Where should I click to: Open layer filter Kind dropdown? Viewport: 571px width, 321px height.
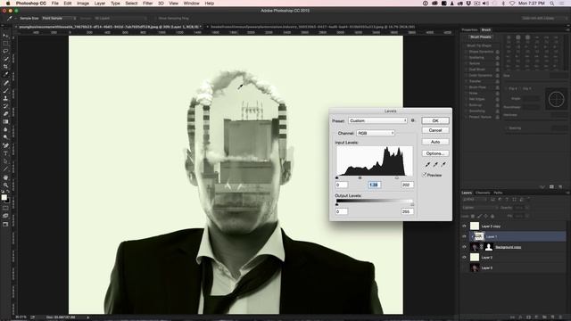(x=475, y=200)
